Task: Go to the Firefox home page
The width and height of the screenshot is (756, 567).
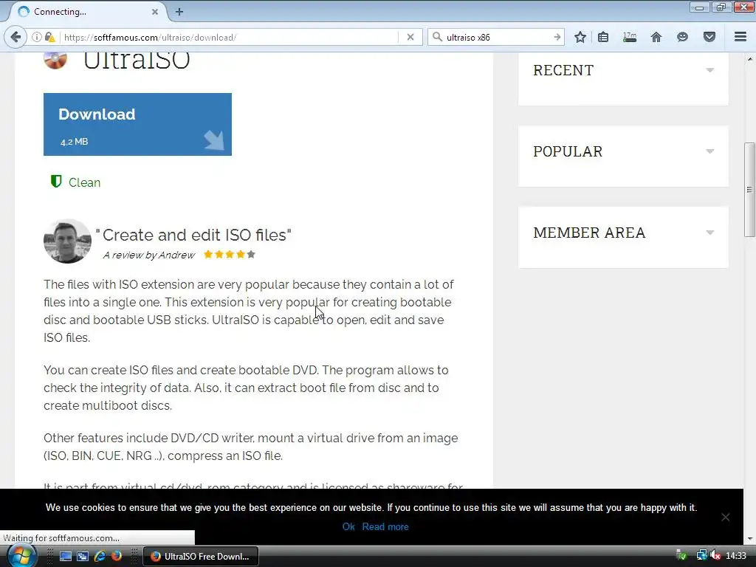Action: 656,37
